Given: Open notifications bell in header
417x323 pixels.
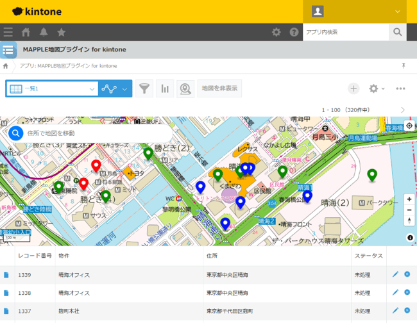Looking at the screenshot, I should 44,32.
